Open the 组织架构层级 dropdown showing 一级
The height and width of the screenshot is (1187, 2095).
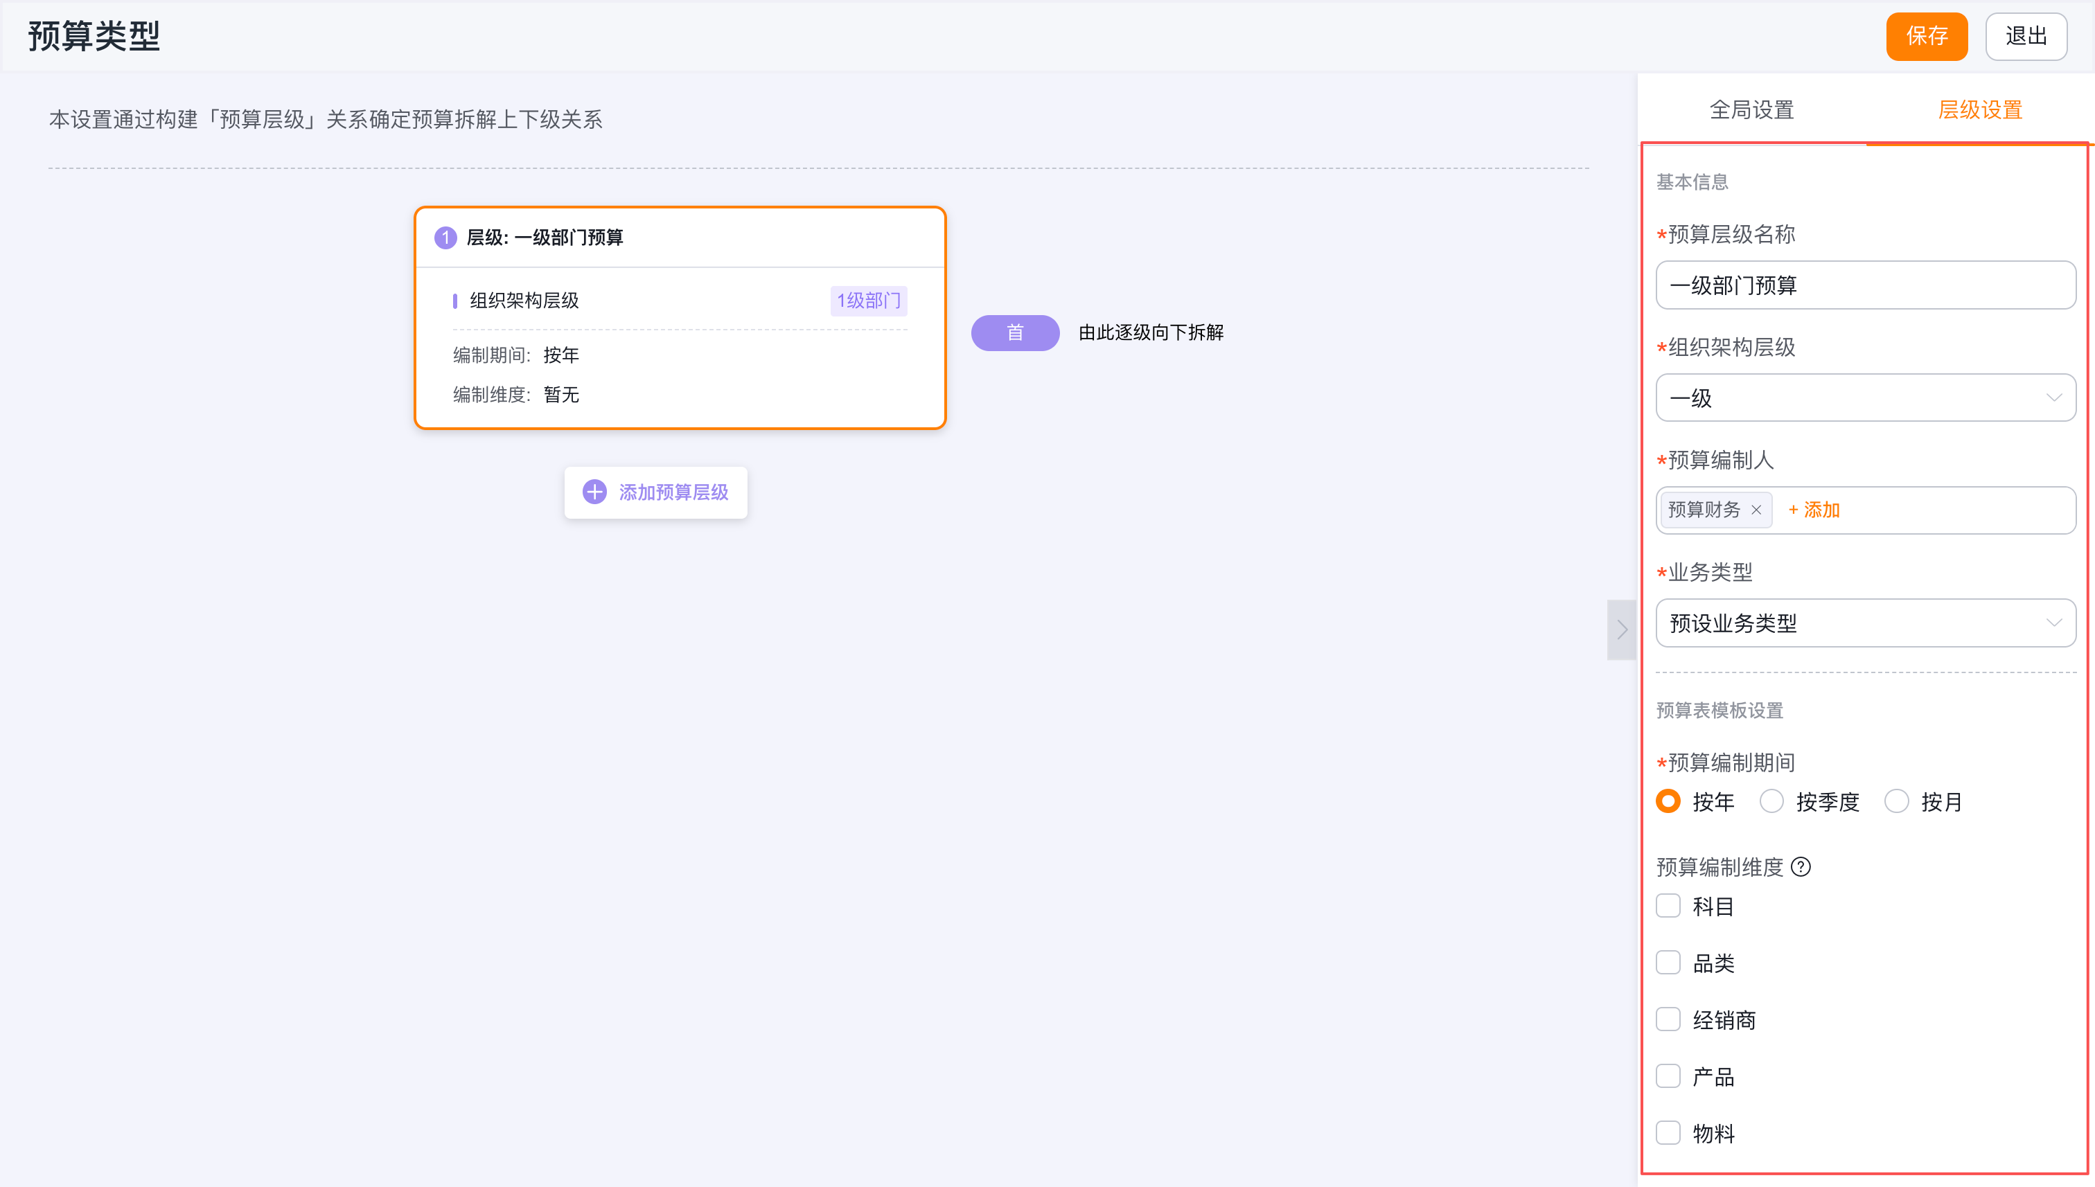1866,398
